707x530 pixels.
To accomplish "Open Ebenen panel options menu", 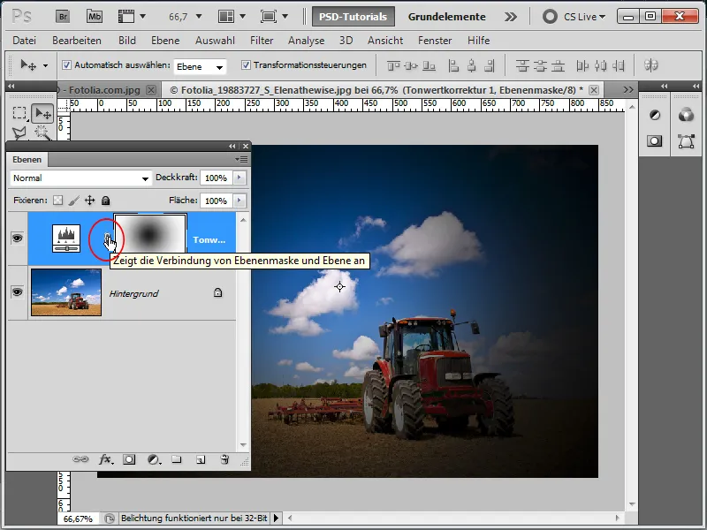I will tap(241, 159).
